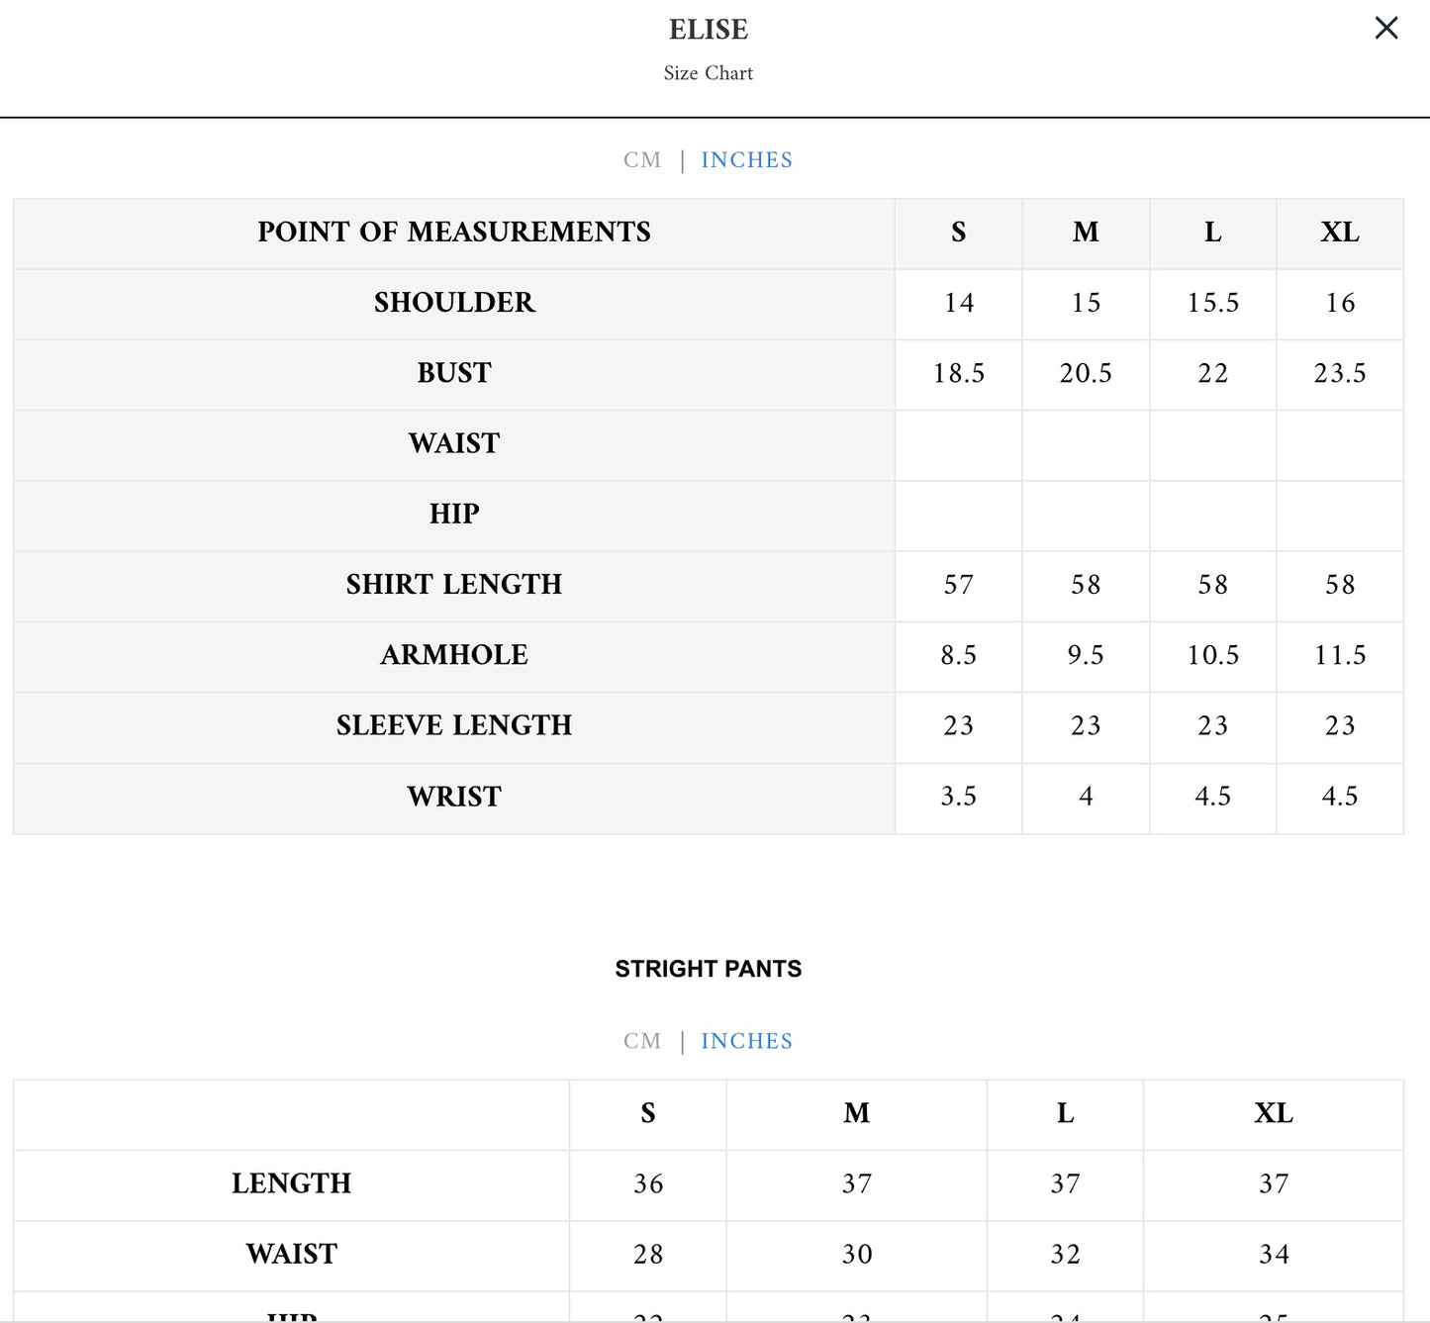Click the 10.5 armhole measurement cell

coord(1212,655)
